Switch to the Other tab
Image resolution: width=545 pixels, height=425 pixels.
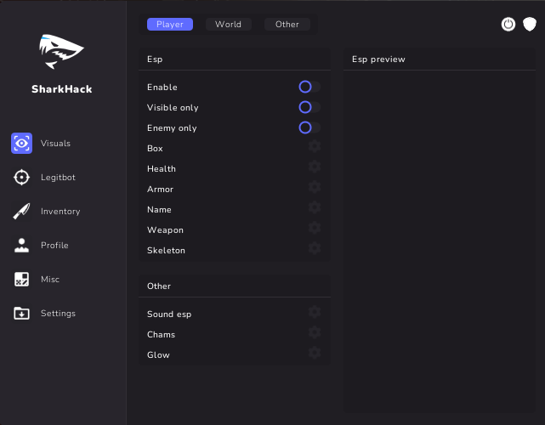[x=287, y=25]
